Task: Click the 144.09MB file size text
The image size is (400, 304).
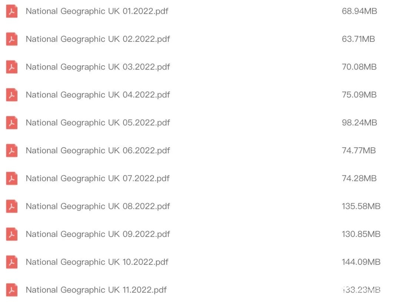Action: (361, 262)
